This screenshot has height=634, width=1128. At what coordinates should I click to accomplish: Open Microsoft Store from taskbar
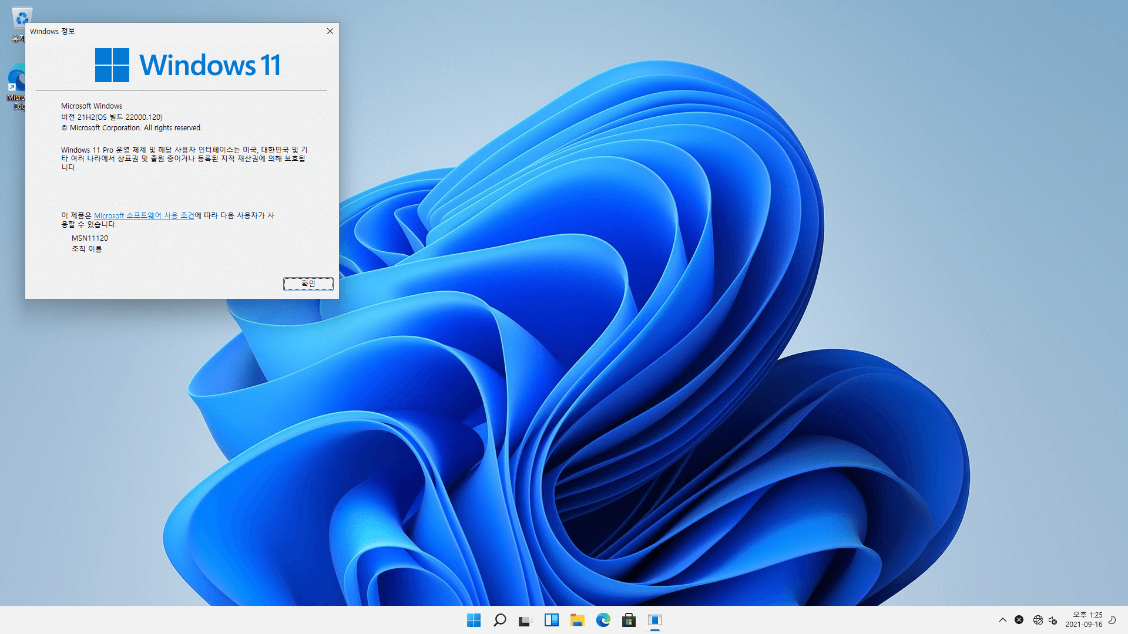[629, 620]
